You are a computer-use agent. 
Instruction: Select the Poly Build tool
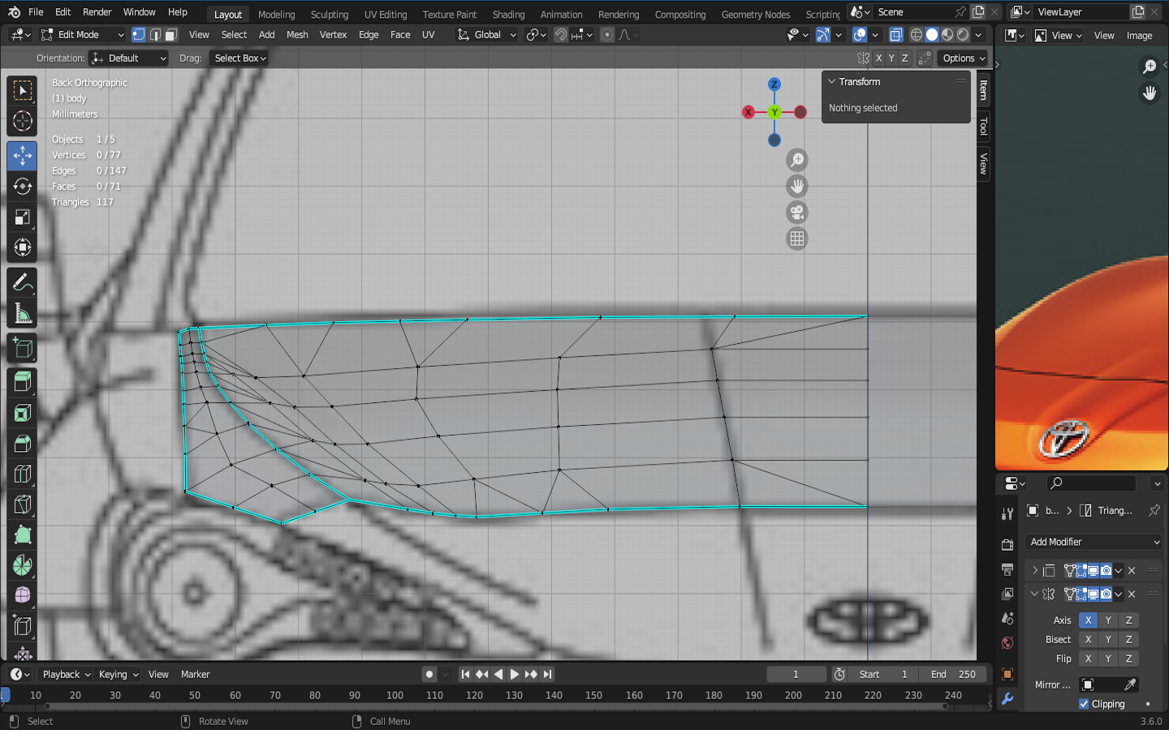coord(23,535)
